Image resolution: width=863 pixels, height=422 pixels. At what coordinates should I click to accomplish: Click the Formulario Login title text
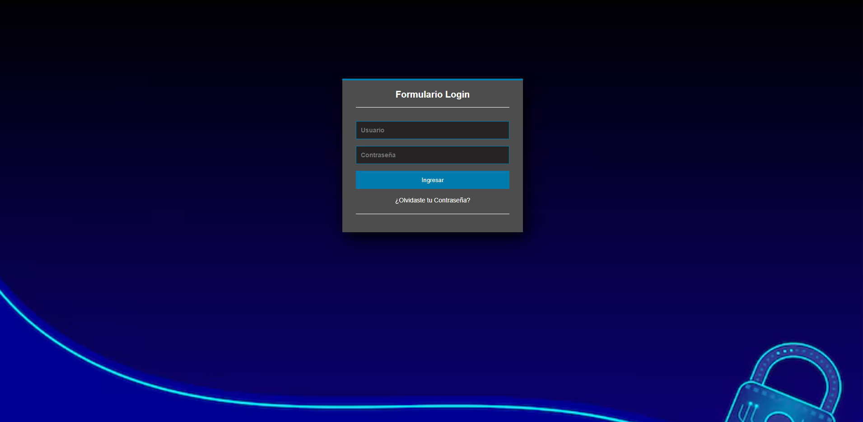[432, 94]
